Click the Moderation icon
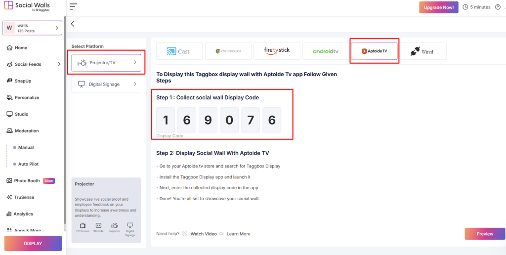 (x=10, y=131)
